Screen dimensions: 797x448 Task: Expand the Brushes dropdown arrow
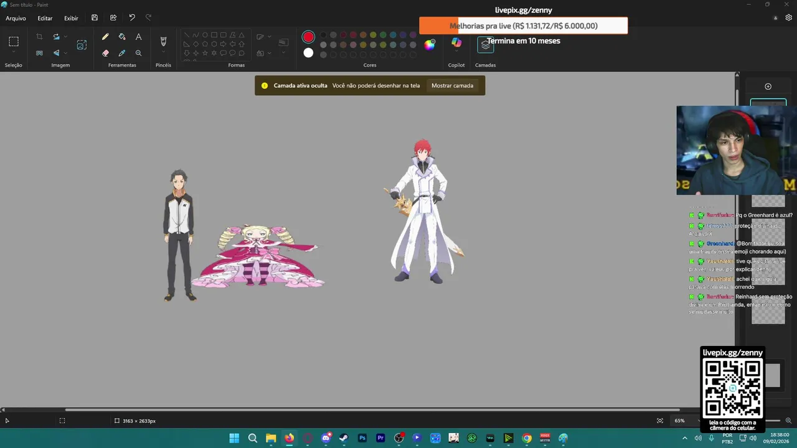tap(163, 53)
